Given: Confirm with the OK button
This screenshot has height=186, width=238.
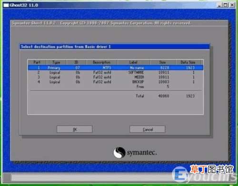Looking at the screenshot, I should 75,129.
